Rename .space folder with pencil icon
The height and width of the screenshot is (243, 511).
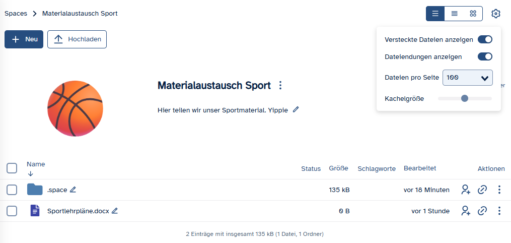tap(73, 190)
